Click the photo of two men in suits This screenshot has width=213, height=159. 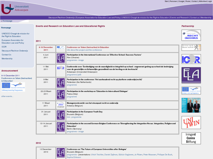[191, 105]
